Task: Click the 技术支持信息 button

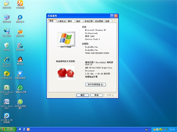Action: tap(95, 84)
